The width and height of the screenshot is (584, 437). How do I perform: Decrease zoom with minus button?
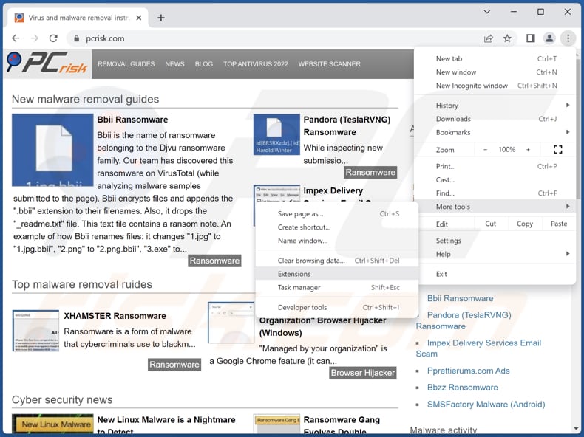pos(486,149)
